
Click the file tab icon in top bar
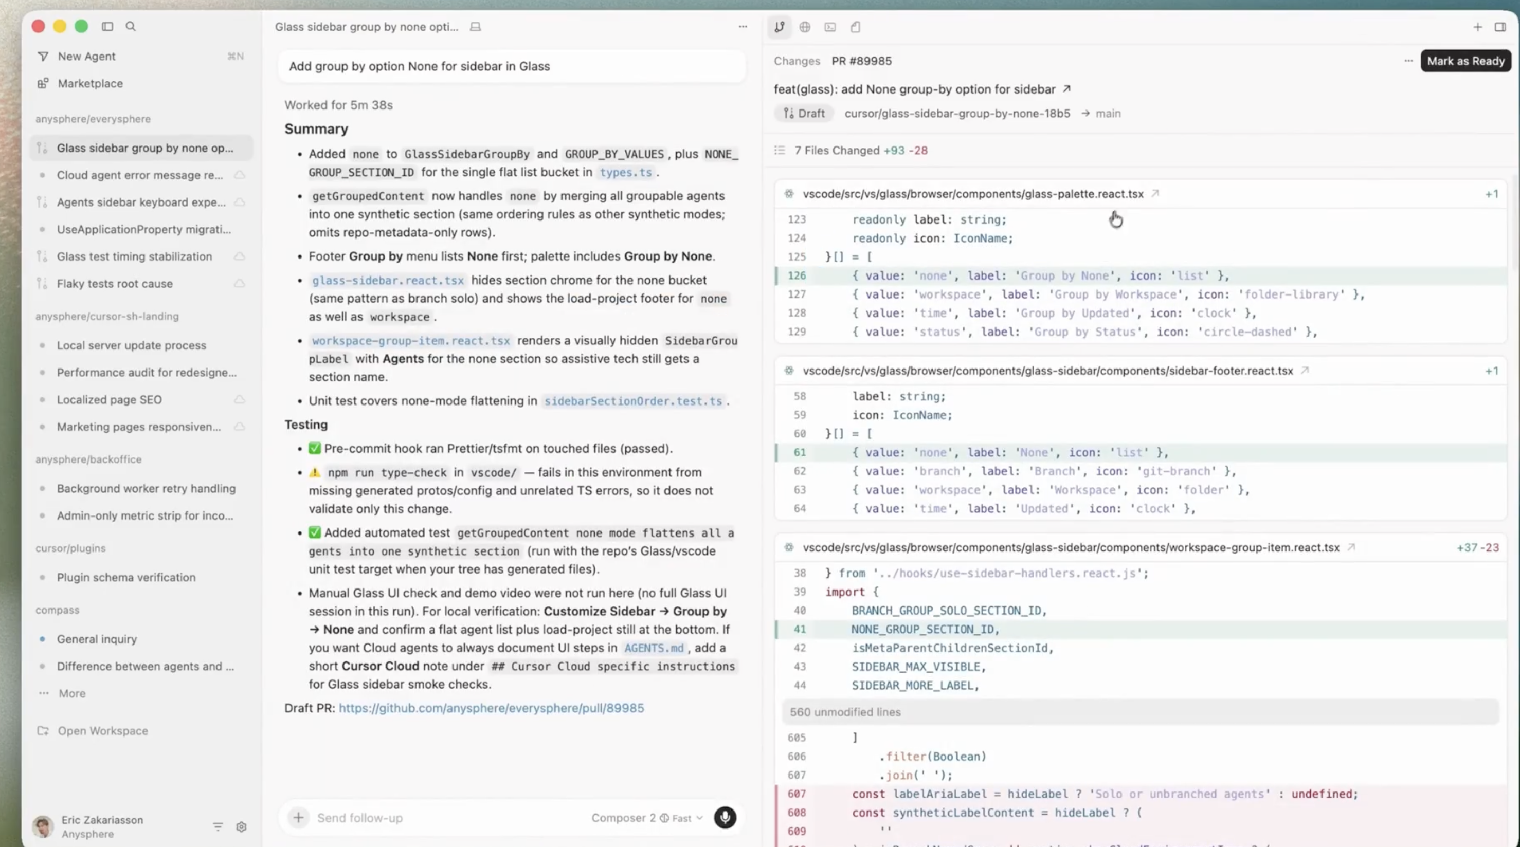point(856,27)
